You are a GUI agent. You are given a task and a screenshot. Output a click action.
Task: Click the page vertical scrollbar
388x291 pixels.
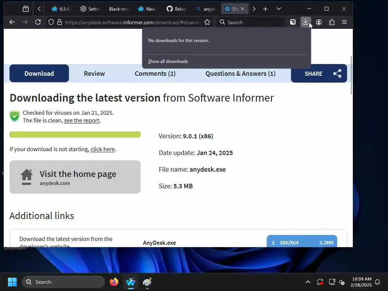coord(351,75)
